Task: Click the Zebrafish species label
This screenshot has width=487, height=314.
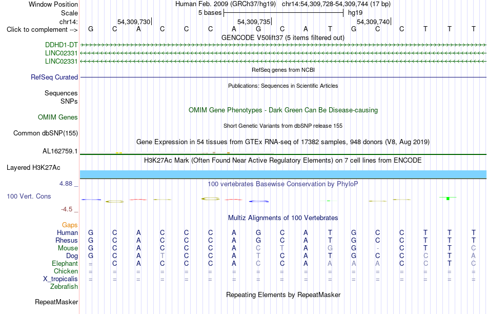Action: pos(64,286)
